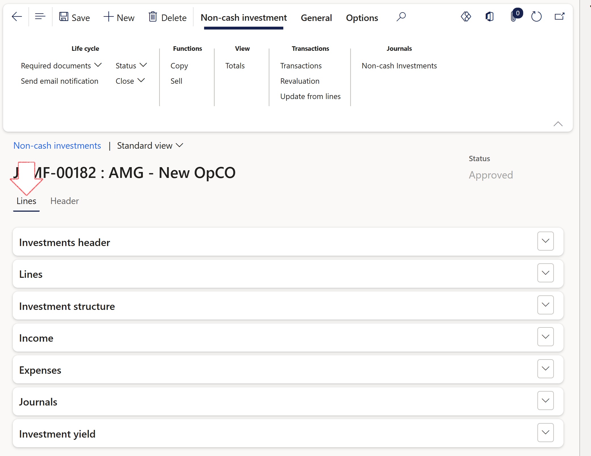The width and height of the screenshot is (591, 456).
Task: Open the General ribbon tab
Action: click(316, 18)
